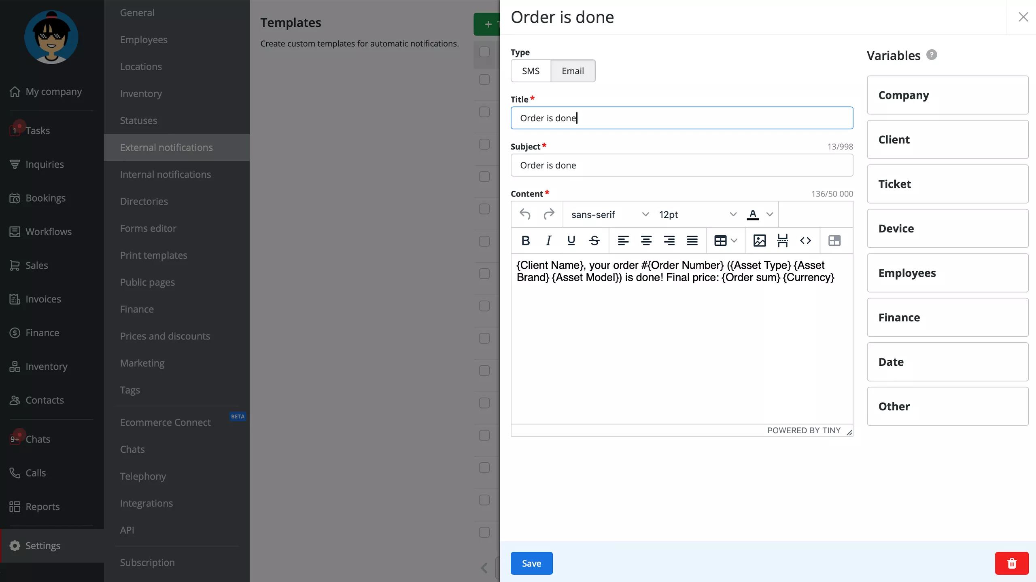Click the undo arrow in editor
1036x582 pixels.
point(525,214)
